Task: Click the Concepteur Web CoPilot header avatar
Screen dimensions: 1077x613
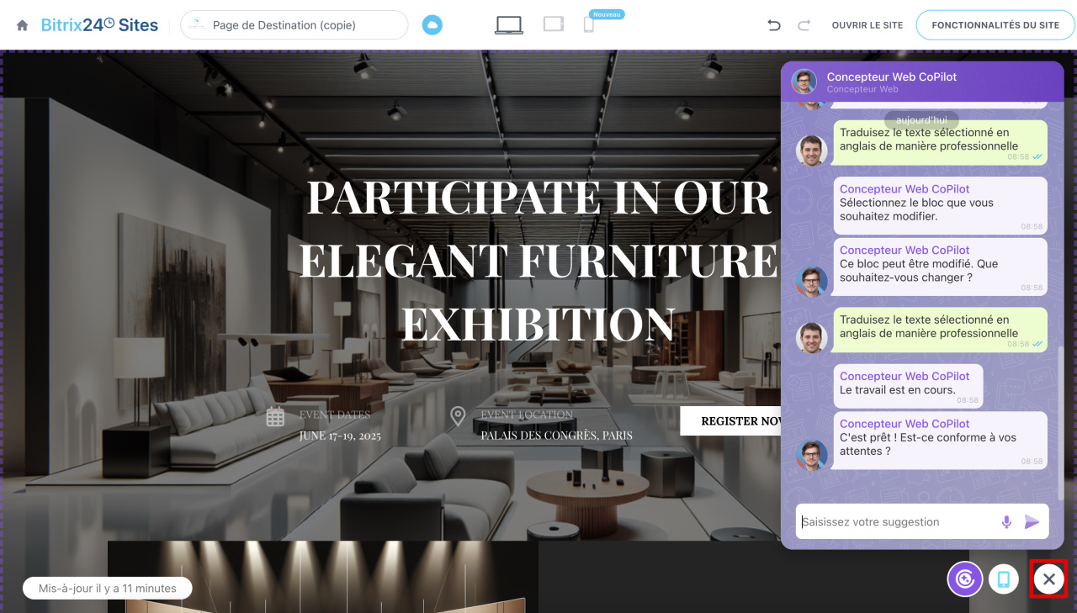Action: [804, 82]
